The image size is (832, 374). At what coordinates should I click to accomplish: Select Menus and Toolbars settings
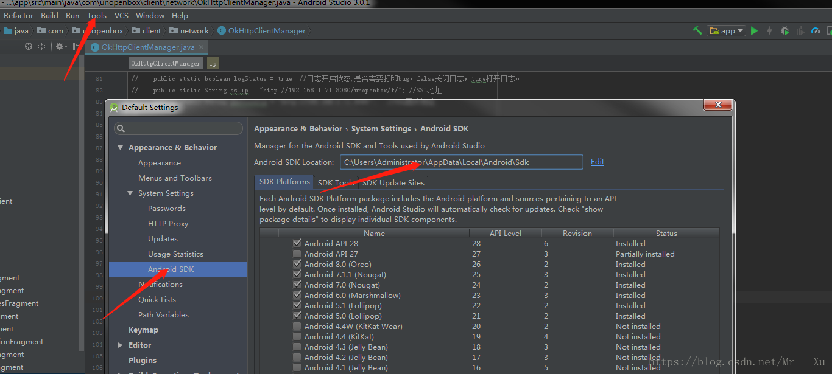[175, 178]
